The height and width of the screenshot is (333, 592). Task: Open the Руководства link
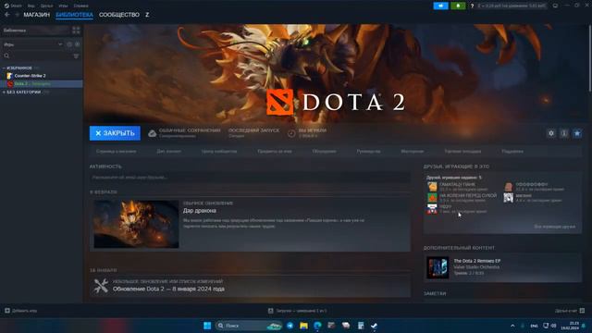[368, 152]
